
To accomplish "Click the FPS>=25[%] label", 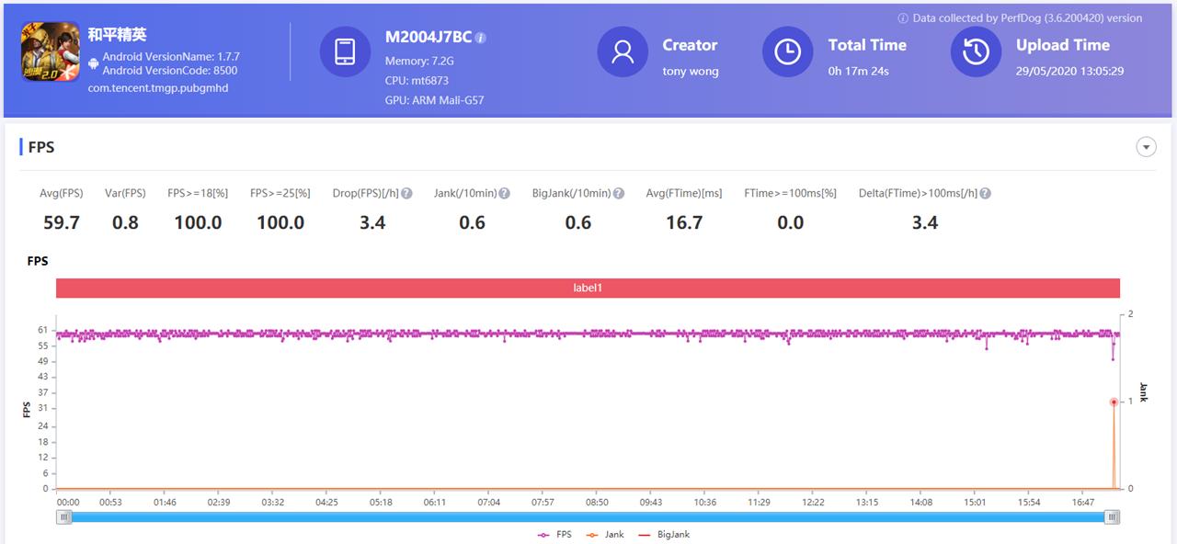I will [280, 194].
